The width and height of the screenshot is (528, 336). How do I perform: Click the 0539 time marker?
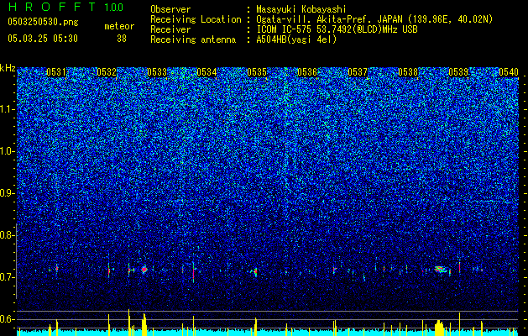click(458, 72)
